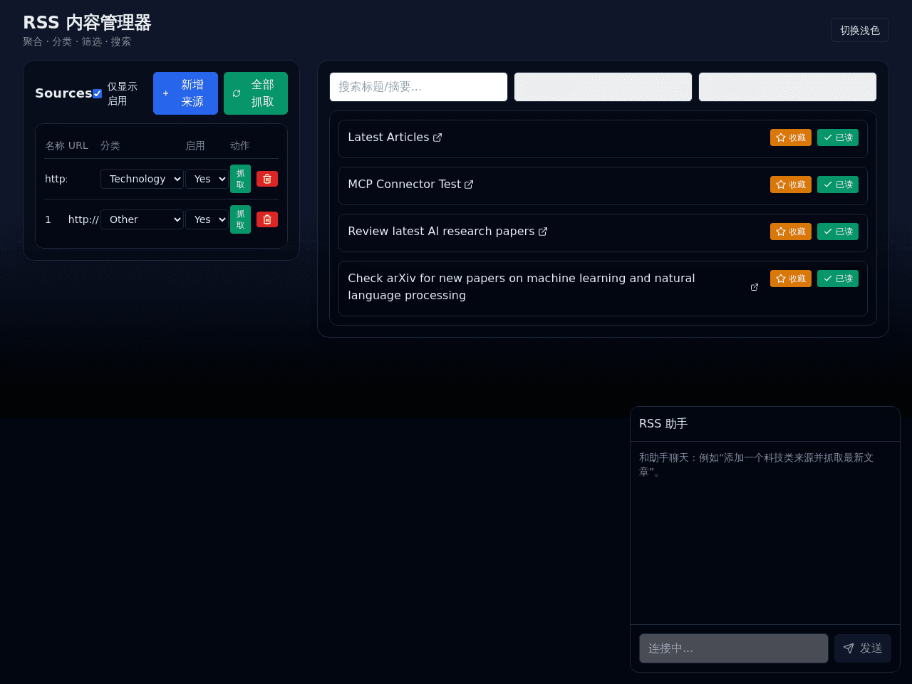Open the Other category dropdown
Viewport: 912px width, 684px height.
click(x=142, y=219)
